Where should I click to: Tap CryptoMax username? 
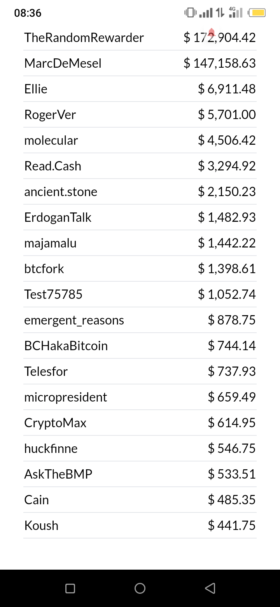tap(55, 423)
